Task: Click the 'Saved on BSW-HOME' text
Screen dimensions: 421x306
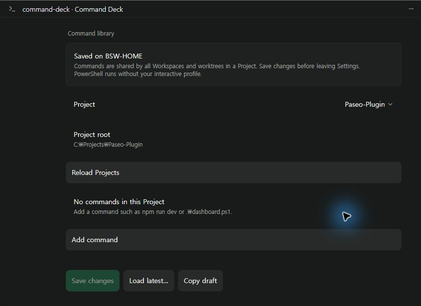Action: click(108, 56)
